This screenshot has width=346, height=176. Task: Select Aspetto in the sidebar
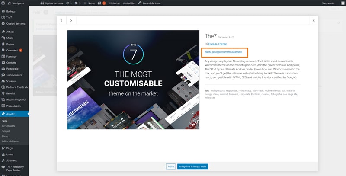[14, 114]
